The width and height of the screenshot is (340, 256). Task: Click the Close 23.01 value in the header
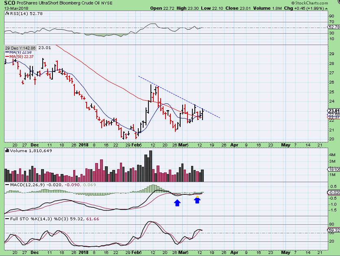tap(238, 8)
